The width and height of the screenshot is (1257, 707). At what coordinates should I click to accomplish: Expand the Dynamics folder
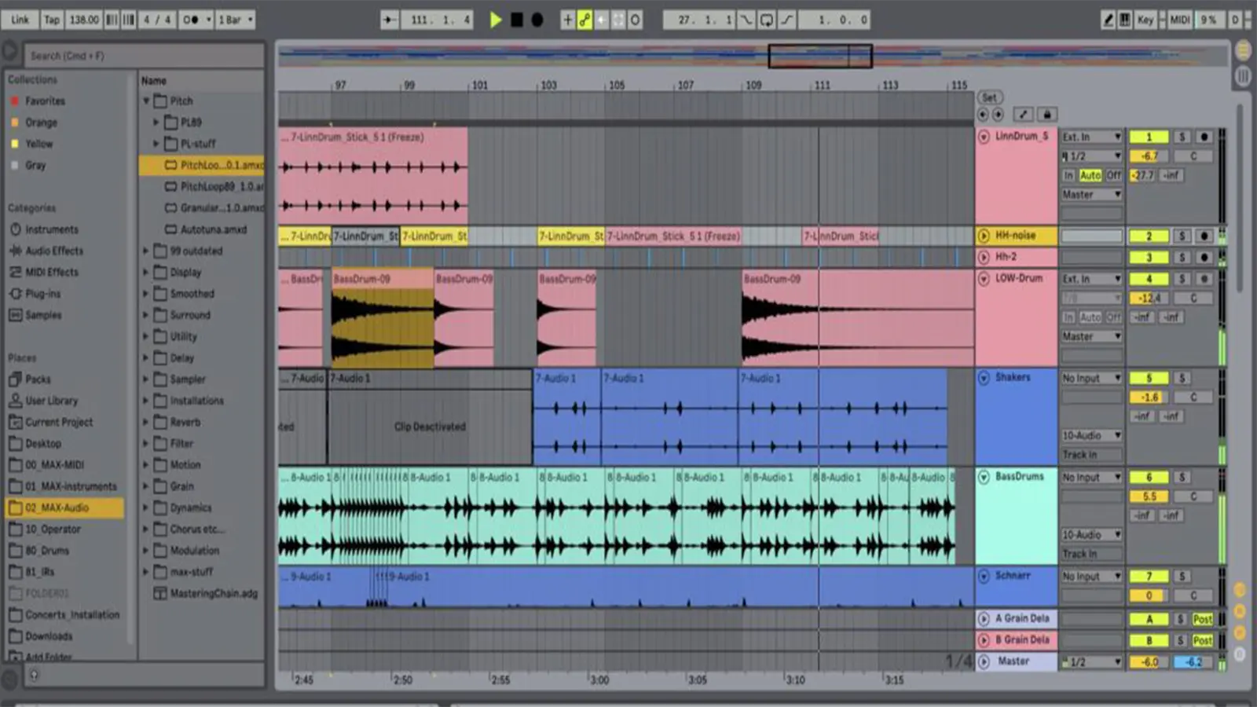coord(146,507)
